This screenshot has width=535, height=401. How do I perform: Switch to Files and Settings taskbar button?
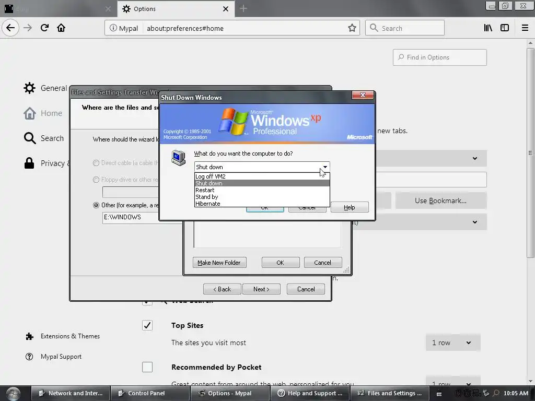click(390, 394)
